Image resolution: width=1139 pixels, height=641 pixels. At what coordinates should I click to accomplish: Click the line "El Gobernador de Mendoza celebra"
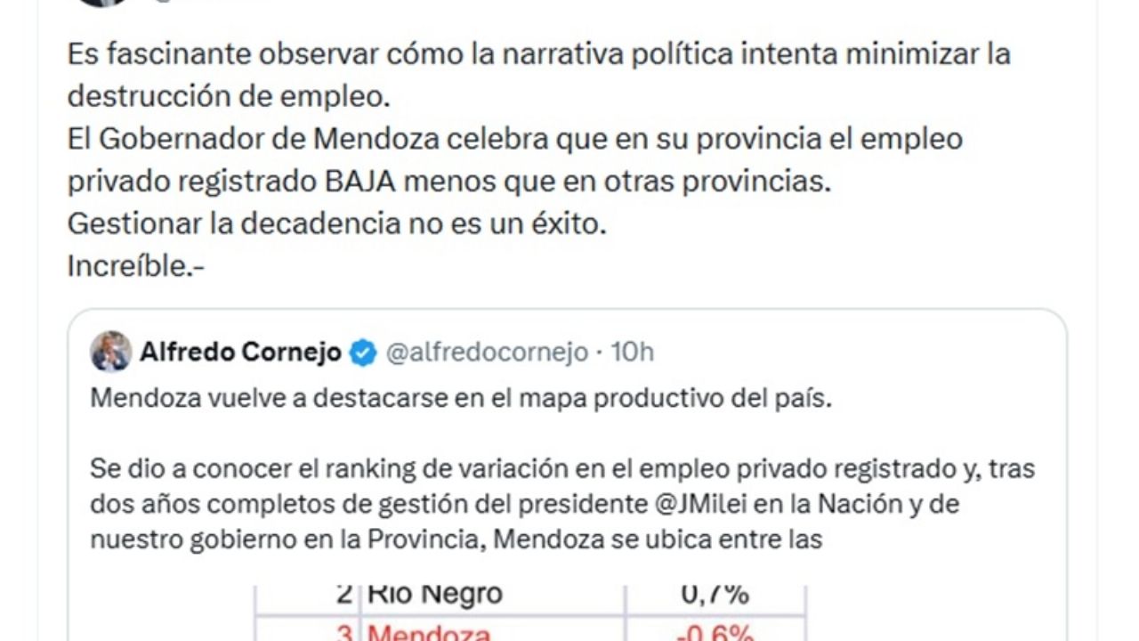click(x=514, y=139)
